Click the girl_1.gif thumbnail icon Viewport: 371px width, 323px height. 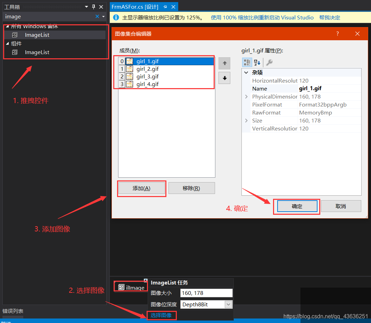click(130, 61)
